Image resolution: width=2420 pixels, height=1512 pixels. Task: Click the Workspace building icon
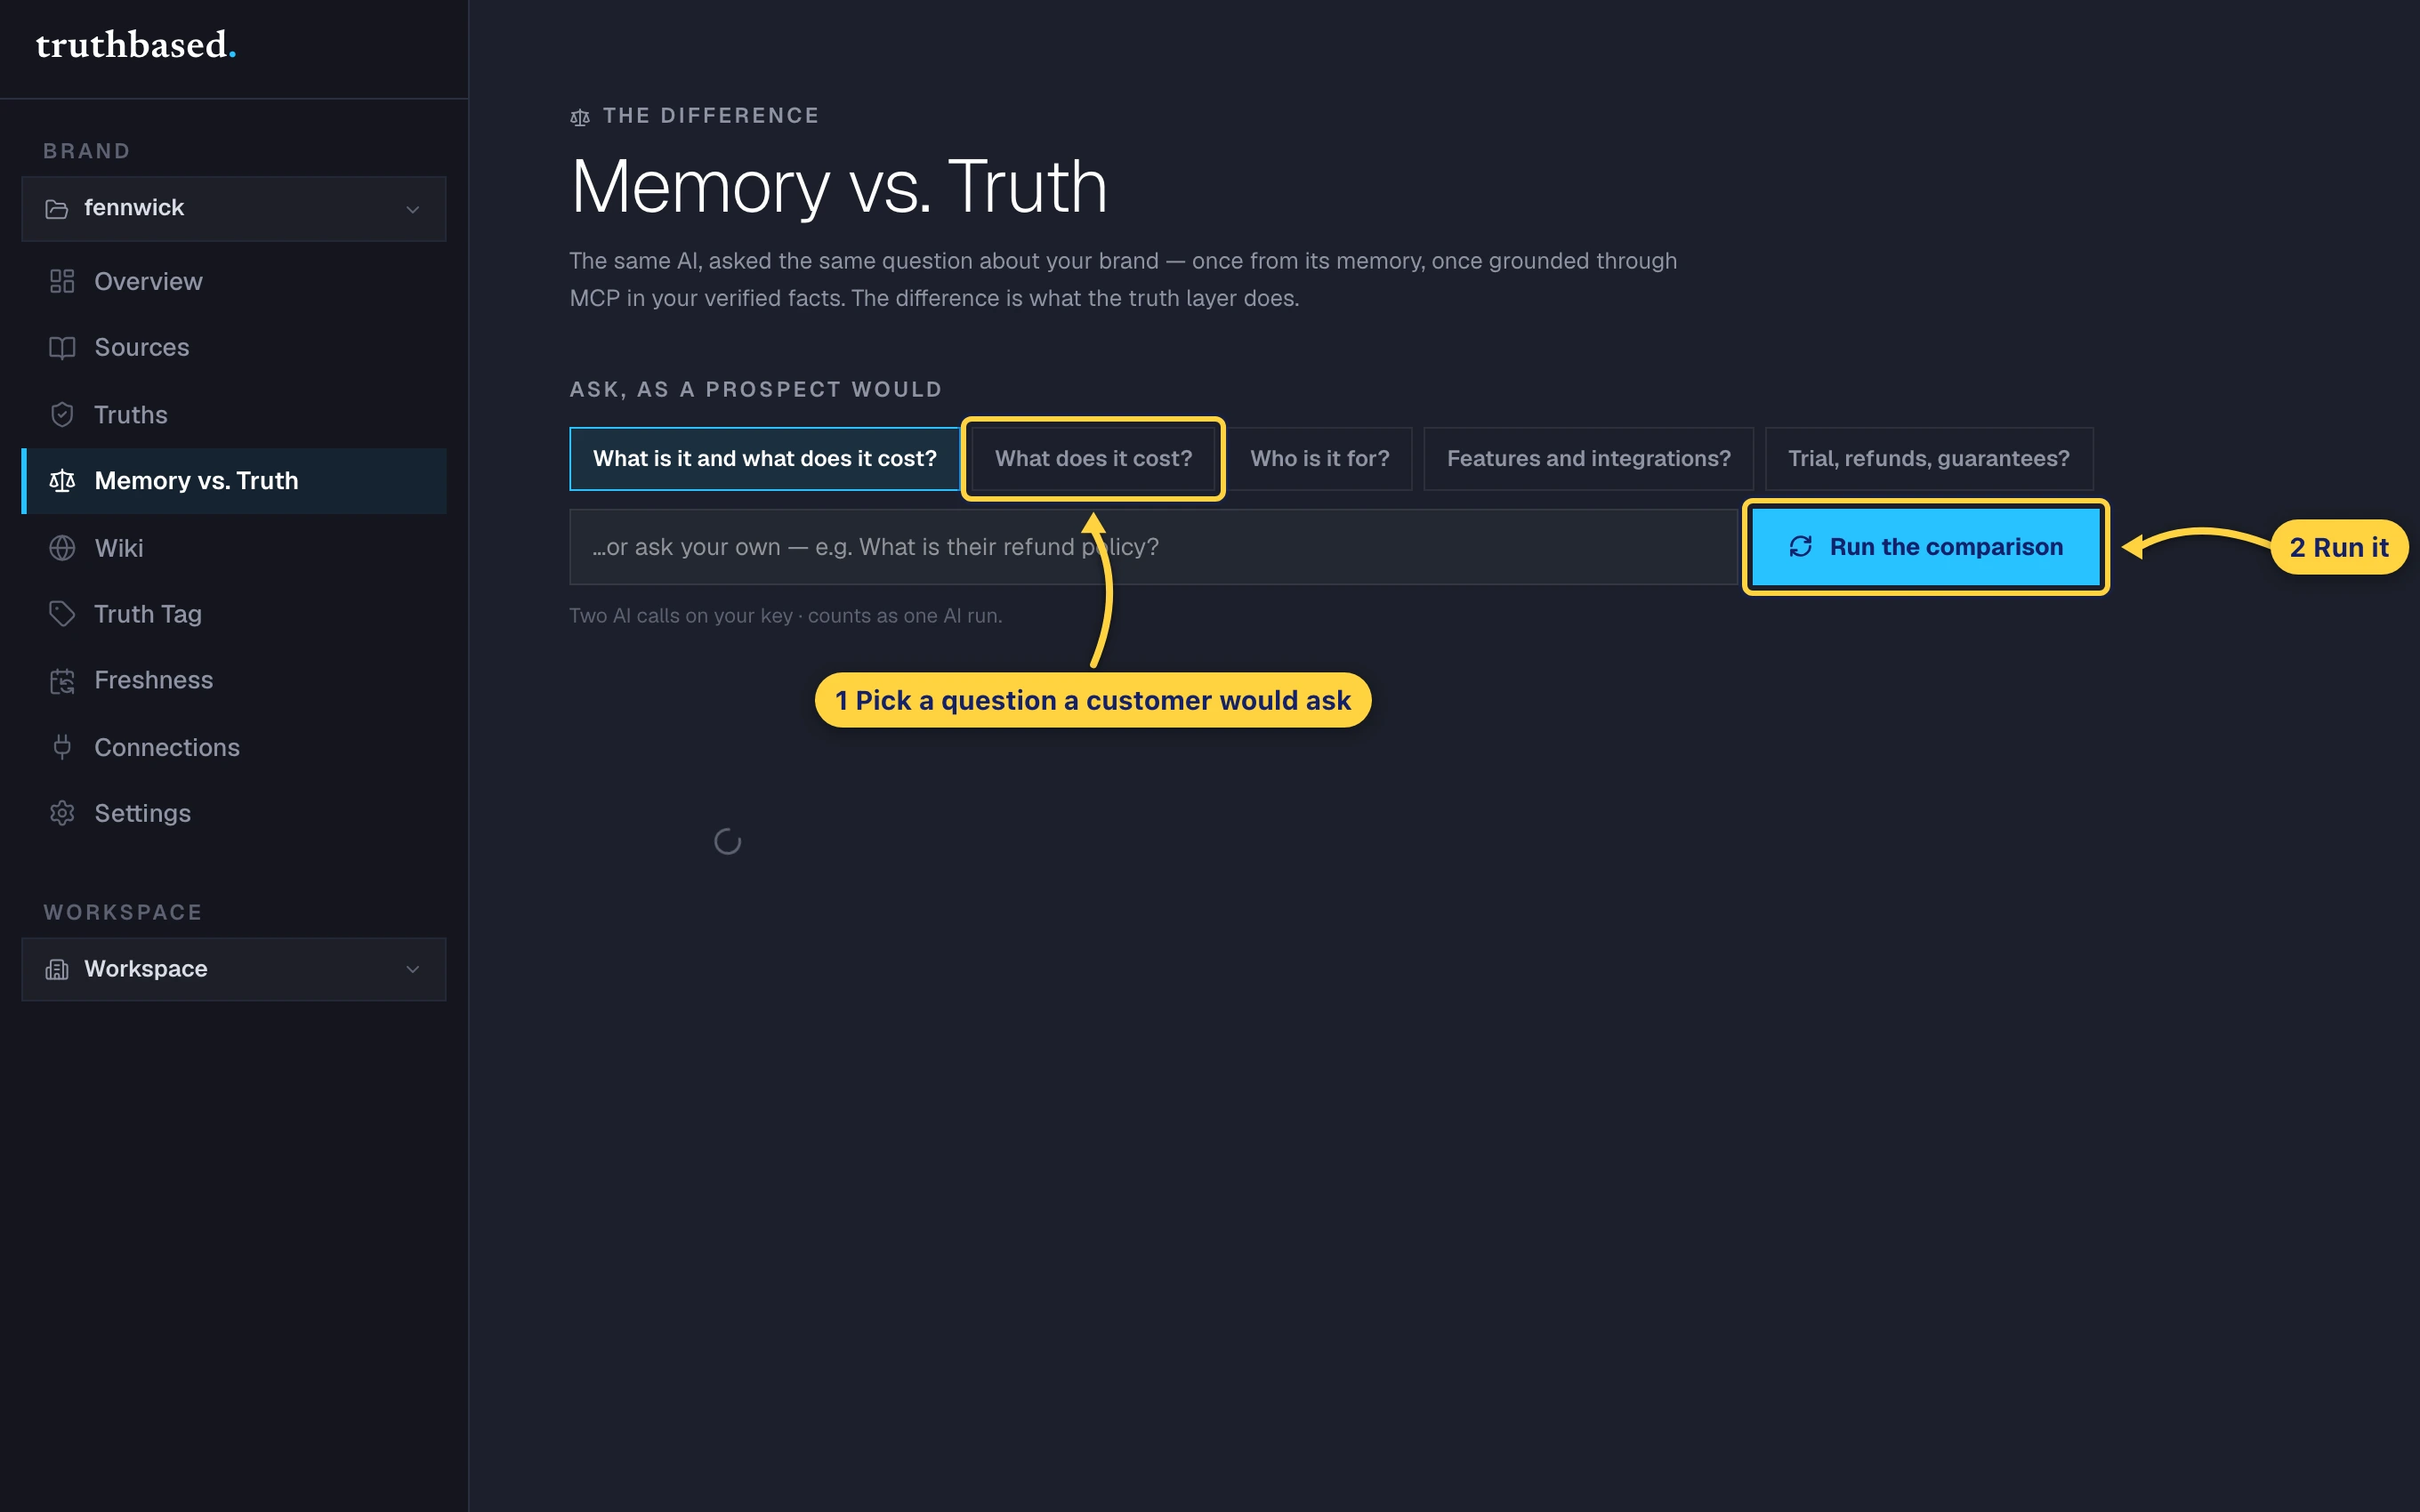(x=57, y=969)
